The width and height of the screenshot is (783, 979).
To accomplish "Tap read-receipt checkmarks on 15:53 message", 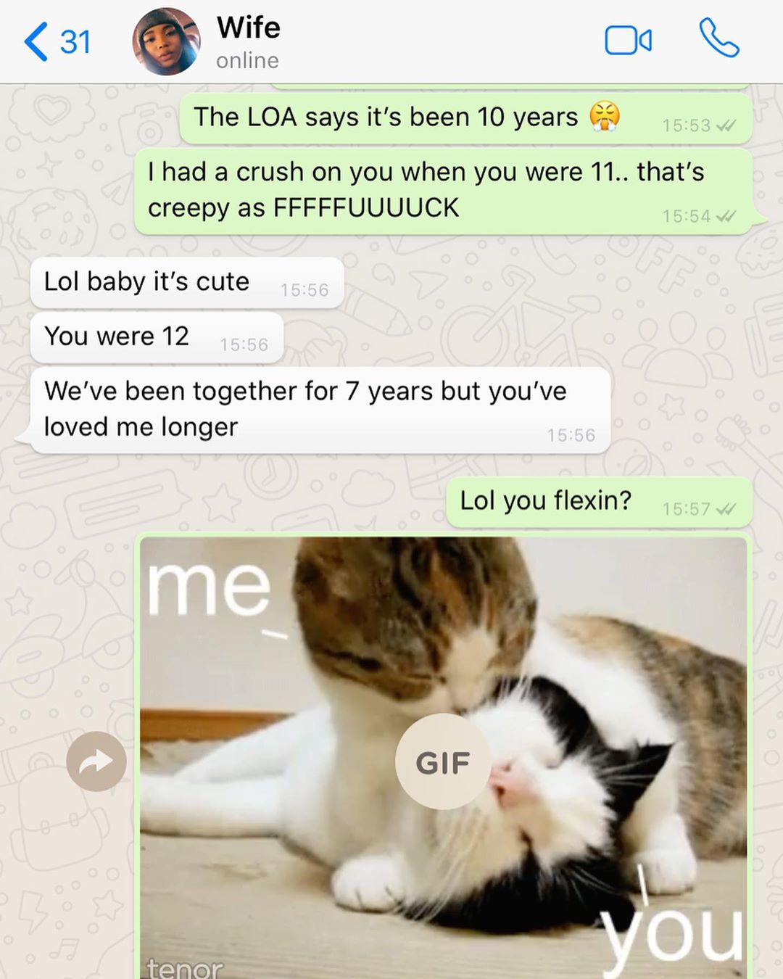I will (726, 125).
